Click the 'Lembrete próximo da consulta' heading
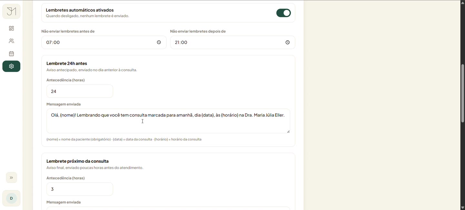This screenshot has width=465, height=210. (x=77, y=161)
